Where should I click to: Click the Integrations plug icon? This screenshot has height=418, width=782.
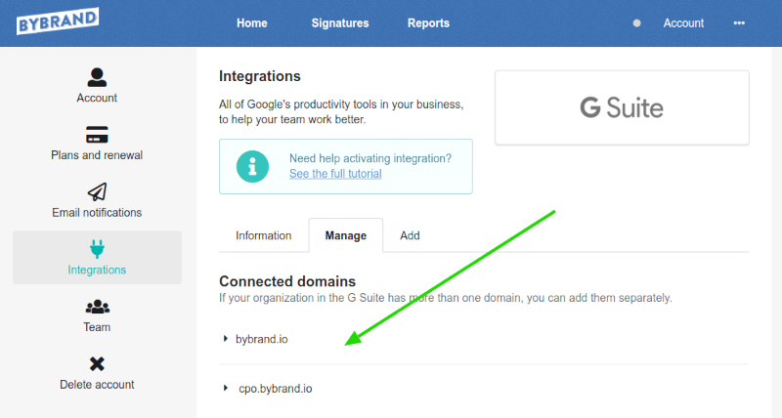click(x=97, y=249)
